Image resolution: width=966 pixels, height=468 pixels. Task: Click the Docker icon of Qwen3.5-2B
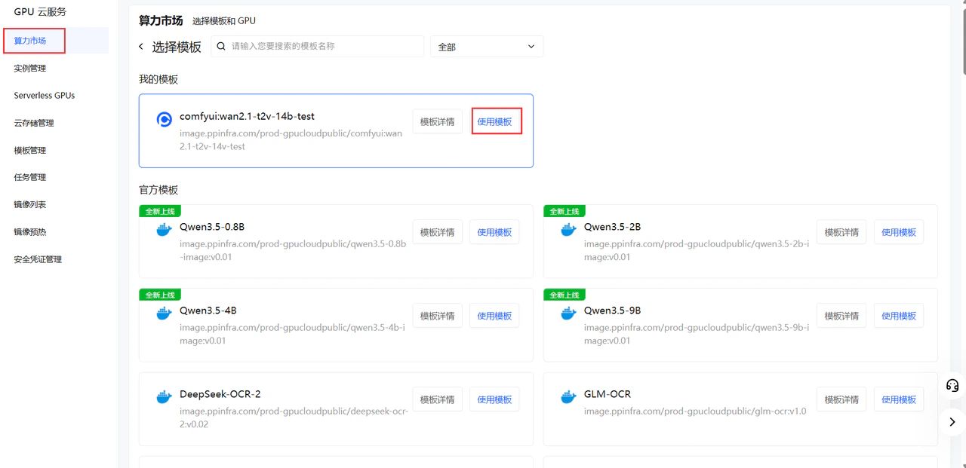pos(568,230)
